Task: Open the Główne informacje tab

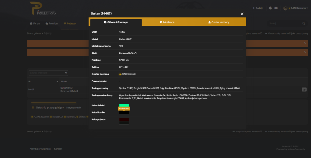Action: 116,22
